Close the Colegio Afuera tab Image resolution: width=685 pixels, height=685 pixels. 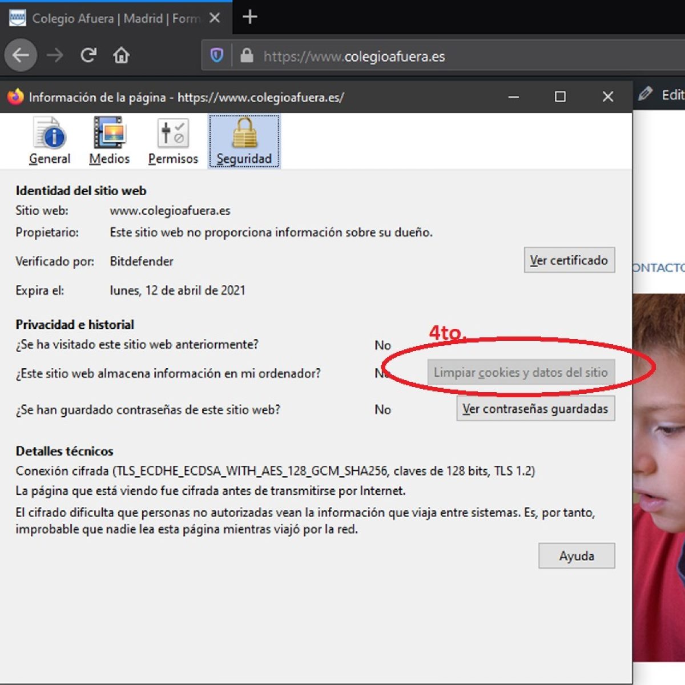click(215, 18)
